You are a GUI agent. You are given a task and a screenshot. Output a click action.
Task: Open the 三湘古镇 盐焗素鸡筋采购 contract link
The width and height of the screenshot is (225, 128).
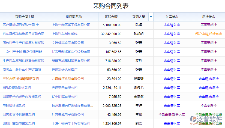(x=21, y=79)
